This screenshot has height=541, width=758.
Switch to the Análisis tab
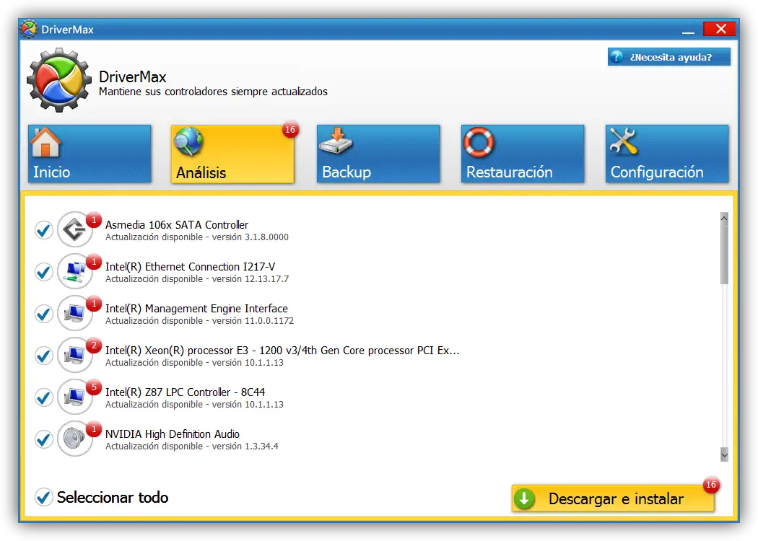(232, 154)
